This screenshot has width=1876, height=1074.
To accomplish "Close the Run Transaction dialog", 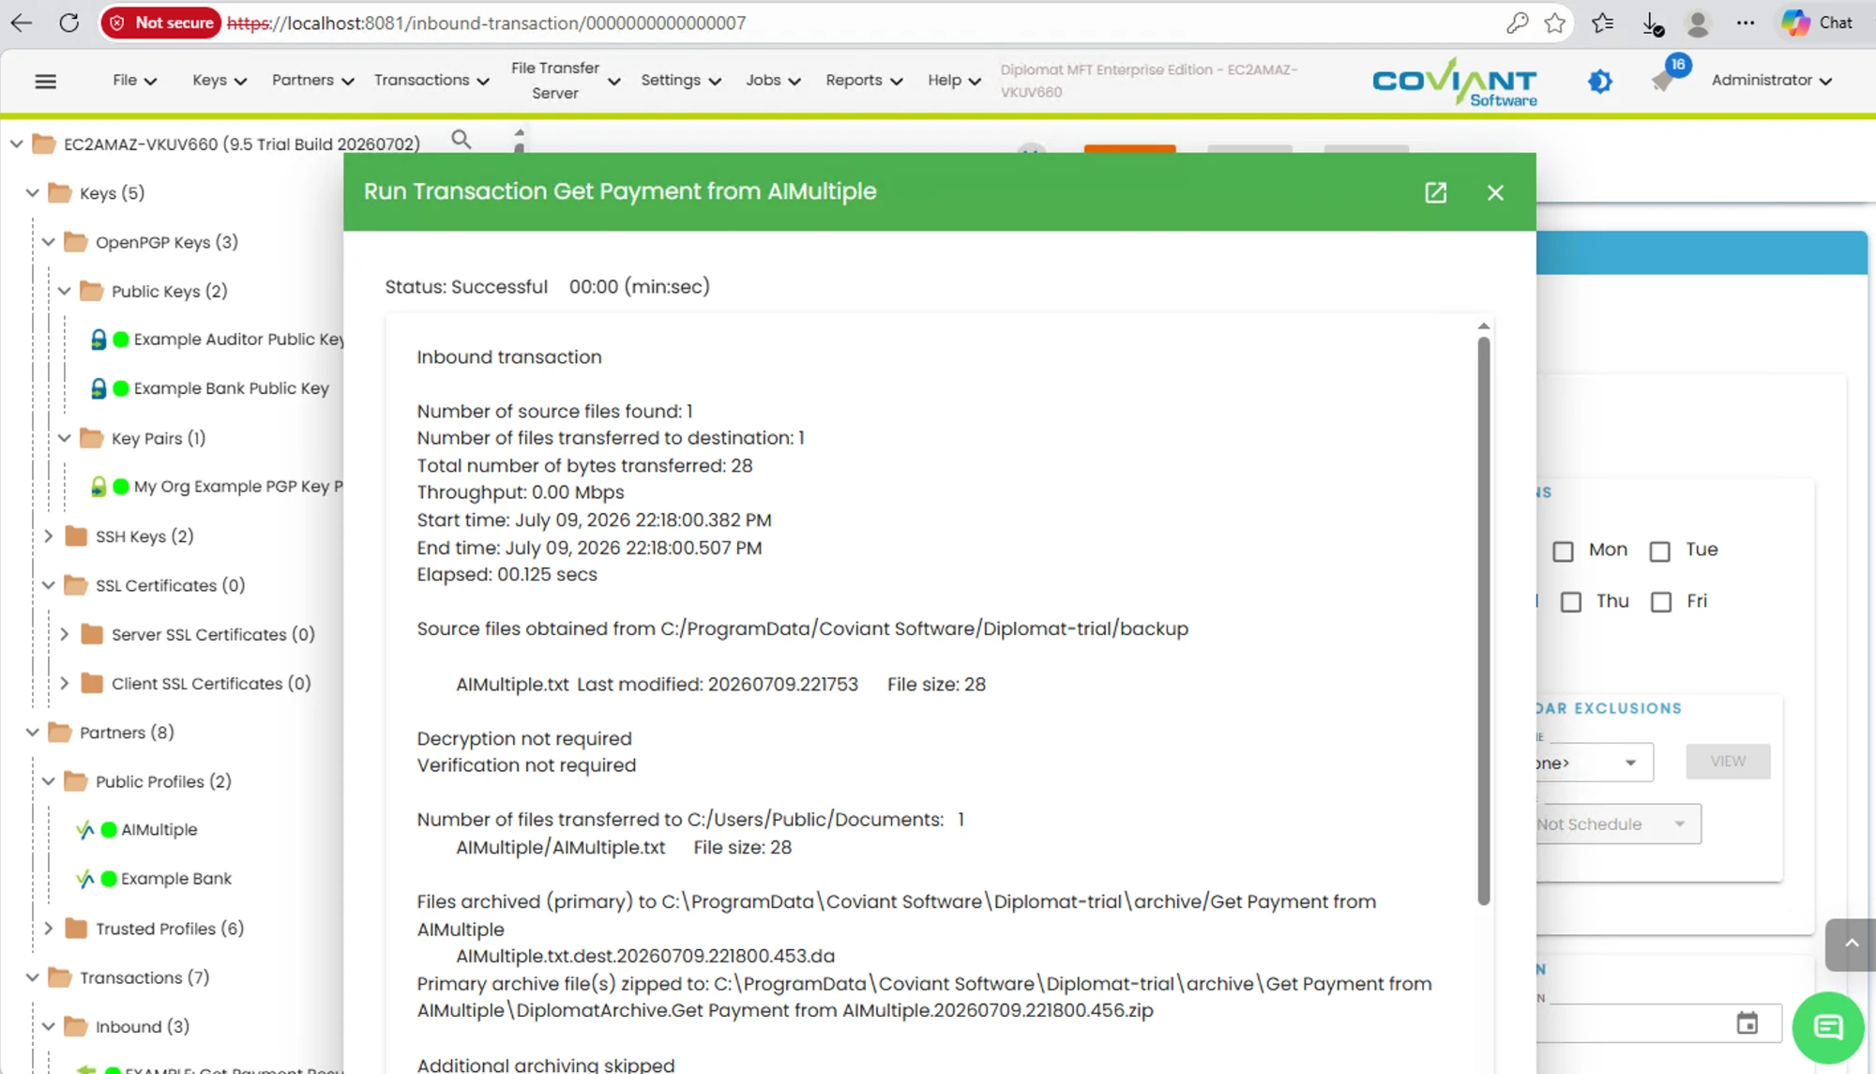I will (1495, 192).
